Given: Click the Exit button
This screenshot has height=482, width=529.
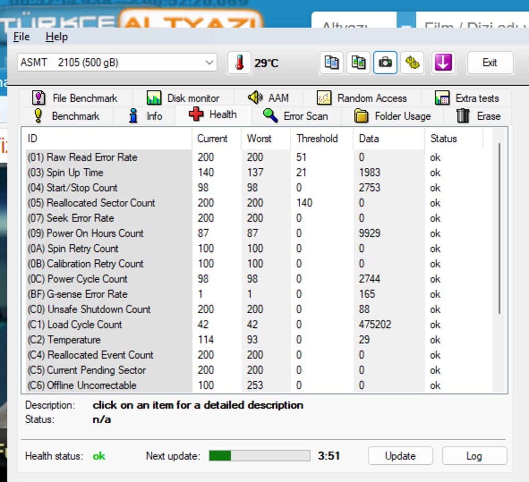Looking at the screenshot, I should pos(490,62).
